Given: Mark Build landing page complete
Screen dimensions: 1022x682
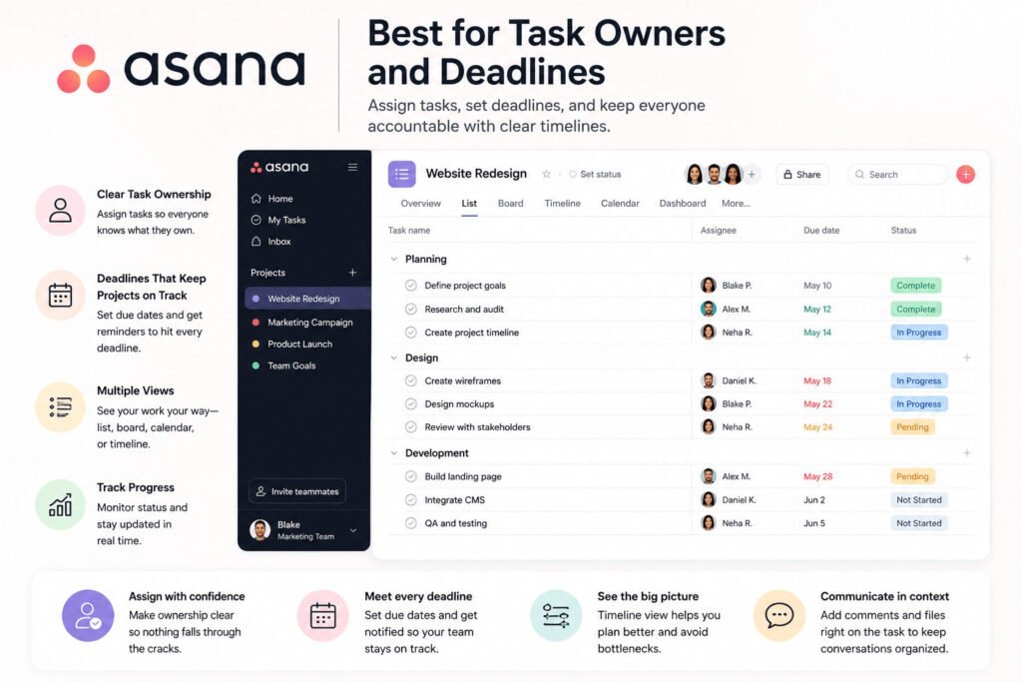Looking at the screenshot, I should (x=410, y=476).
